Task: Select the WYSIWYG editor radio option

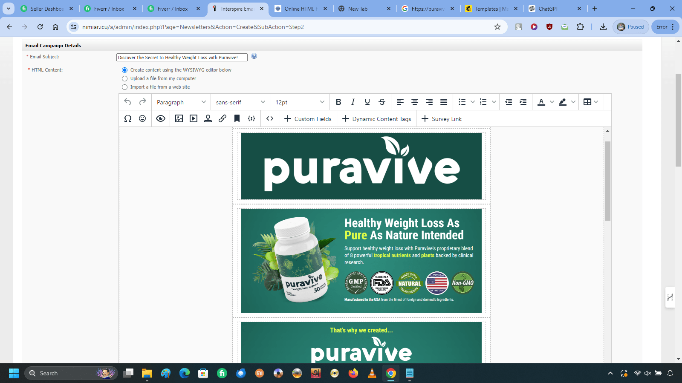Action: [x=125, y=70]
